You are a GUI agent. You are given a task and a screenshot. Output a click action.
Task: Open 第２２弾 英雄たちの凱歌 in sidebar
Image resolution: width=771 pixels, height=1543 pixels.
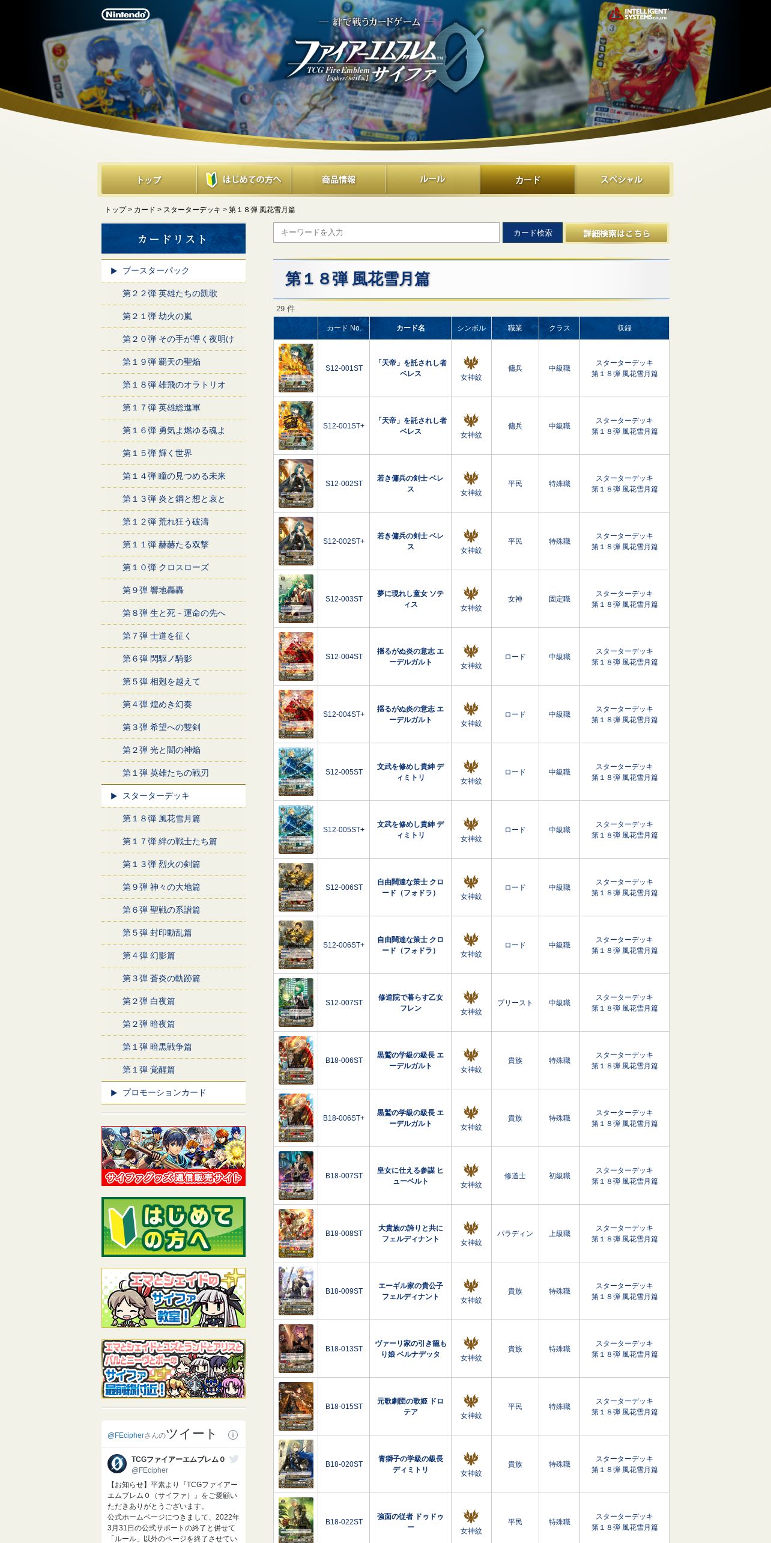pos(170,293)
